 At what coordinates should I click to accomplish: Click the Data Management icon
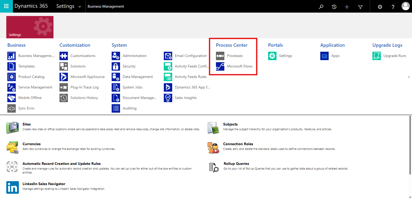(x=116, y=77)
